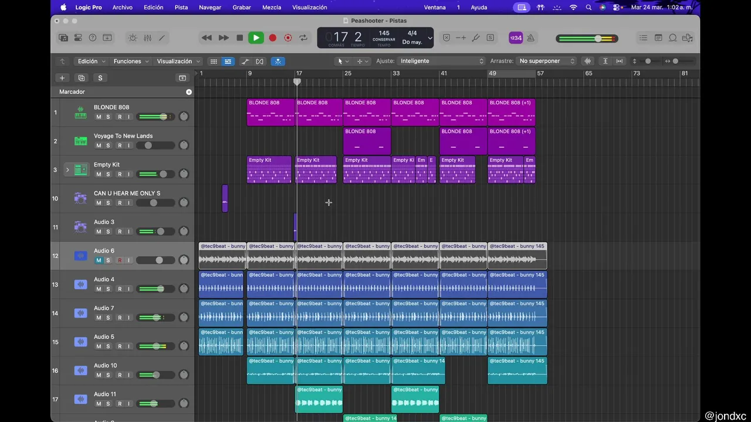The height and width of the screenshot is (422, 751).
Task: Toggle Flex button
Action: (x=260, y=61)
